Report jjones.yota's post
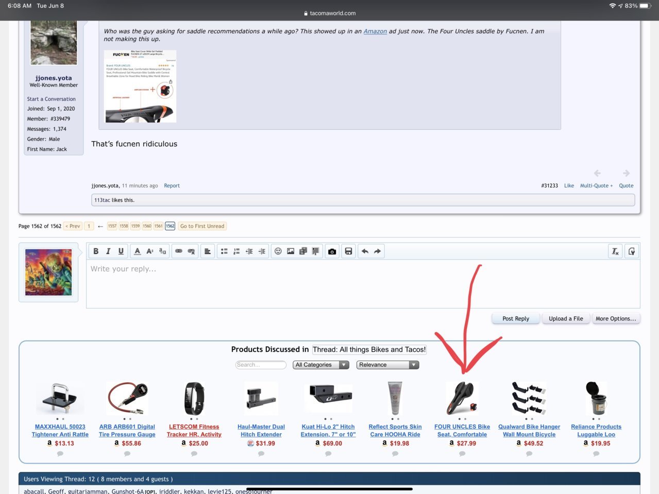659x494 pixels. coord(172,185)
